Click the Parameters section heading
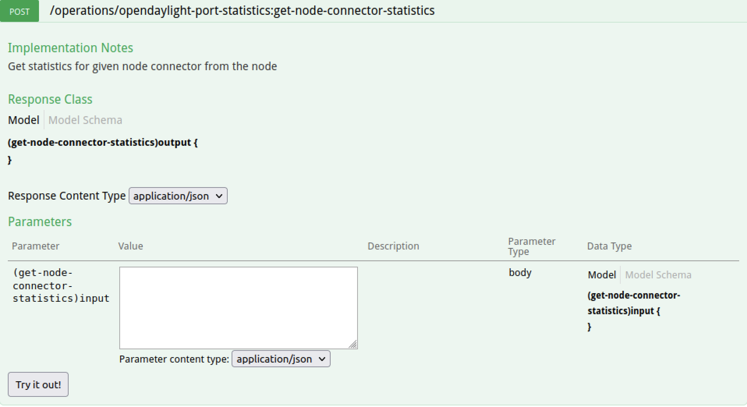Viewport: 747px width, 407px height. coord(40,222)
